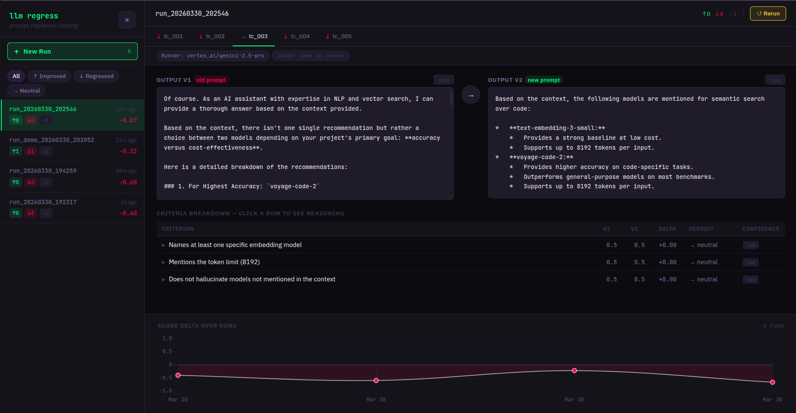The image size is (796, 413).
Task: Click the Judge same as runner chip
Action: [310, 56]
